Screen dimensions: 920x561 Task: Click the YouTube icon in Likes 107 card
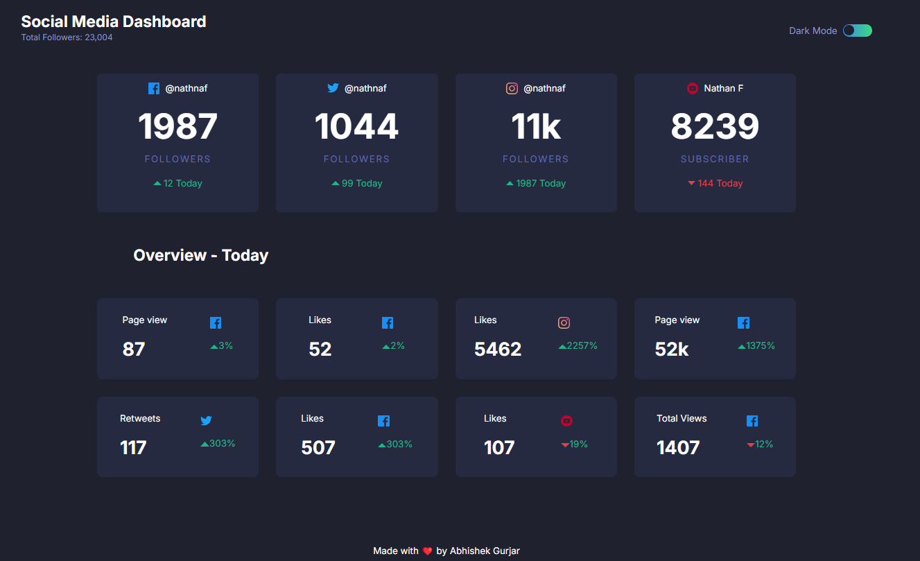tap(566, 421)
